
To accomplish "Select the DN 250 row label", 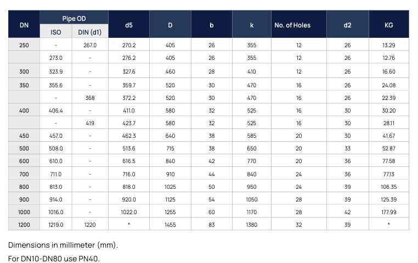I will tap(24, 45).
